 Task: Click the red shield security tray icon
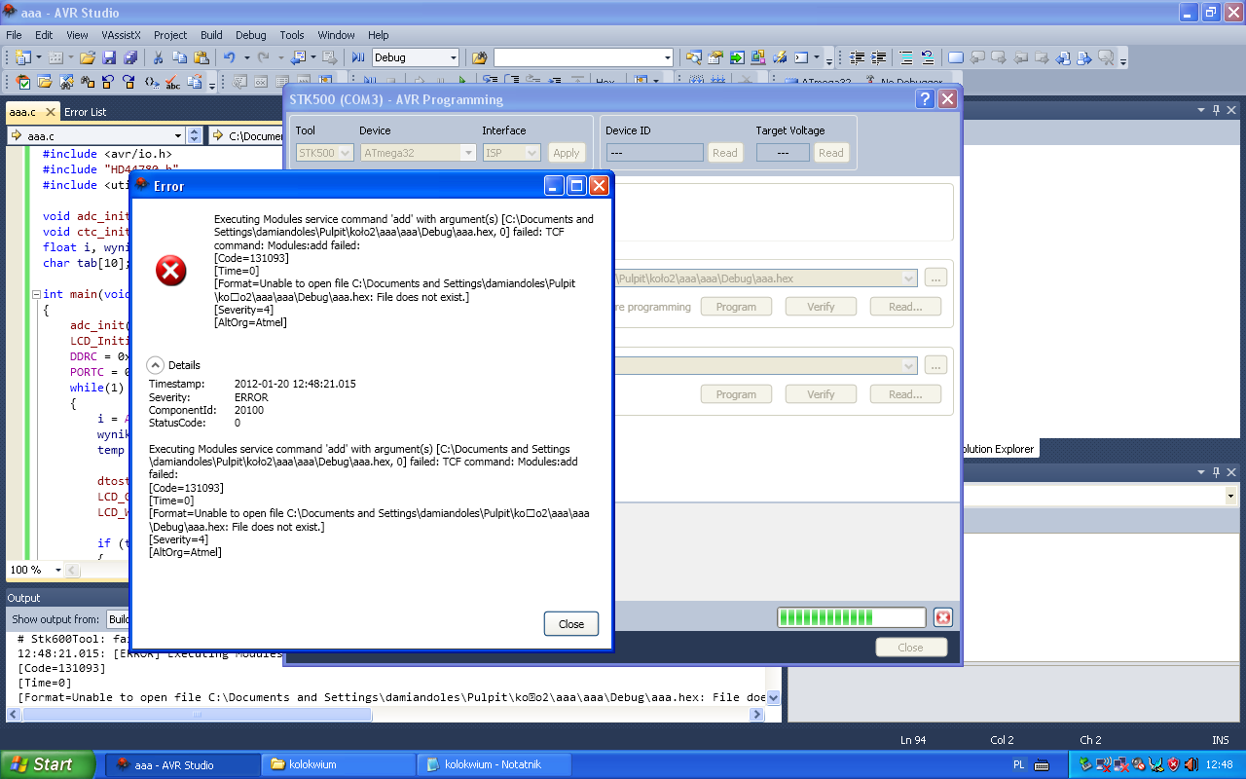[x=1174, y=764]
